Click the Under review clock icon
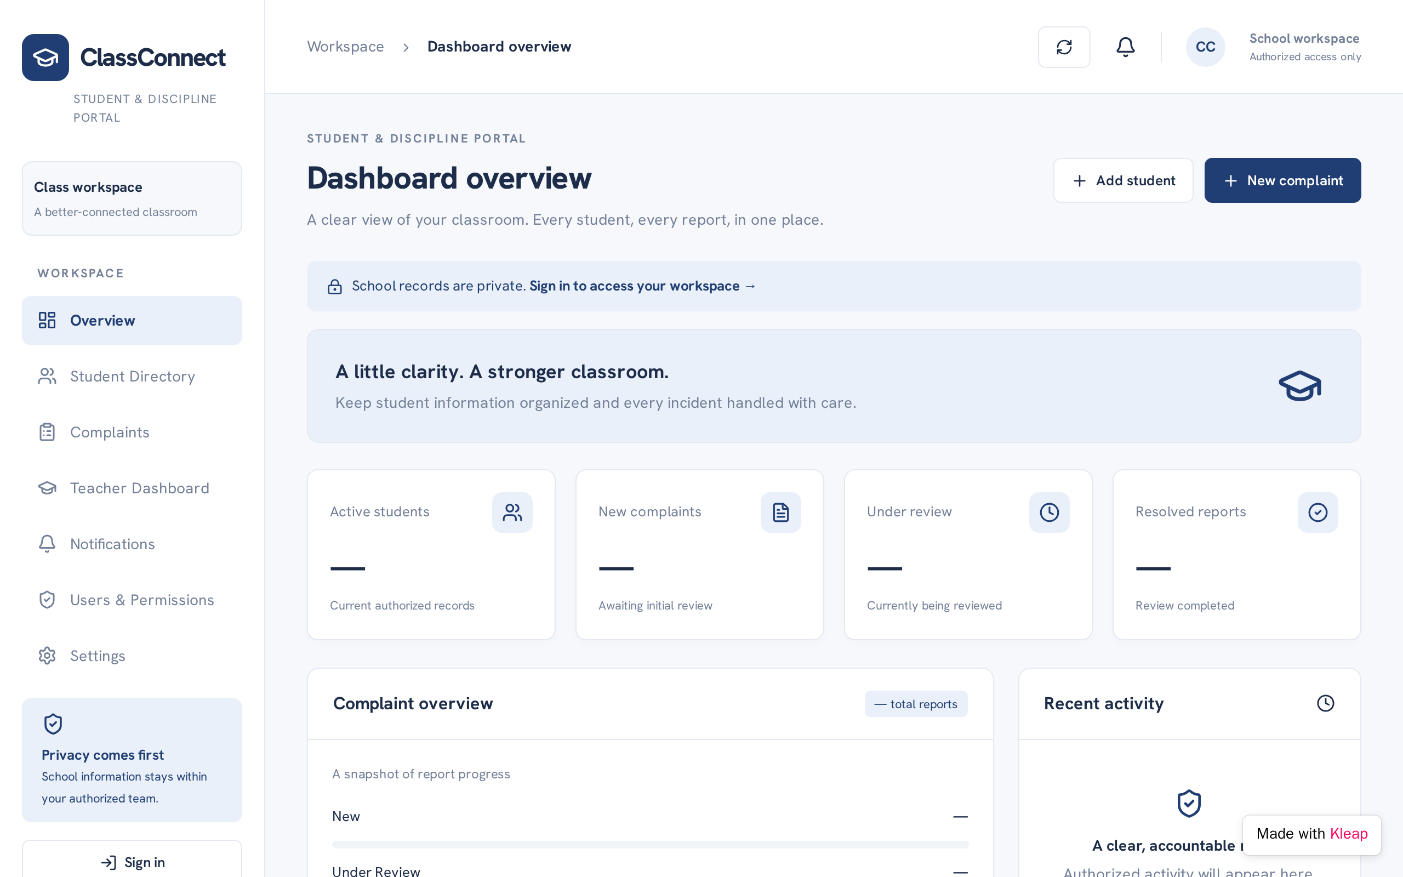This screenshot has height=877, width=1403. tap(1050, 512)
